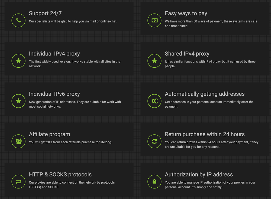Viewport: 271px width, 199px height.
Task: Select the cash icon beside Easy ways to pay
Action: click(154, 20)
